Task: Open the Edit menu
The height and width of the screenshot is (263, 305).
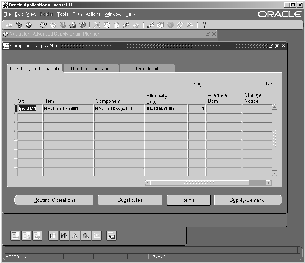Action: coord(19,14)
